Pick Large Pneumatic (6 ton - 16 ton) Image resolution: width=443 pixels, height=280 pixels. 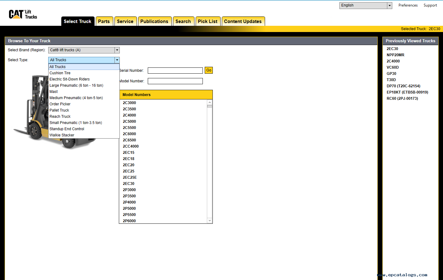pos(84,85)
